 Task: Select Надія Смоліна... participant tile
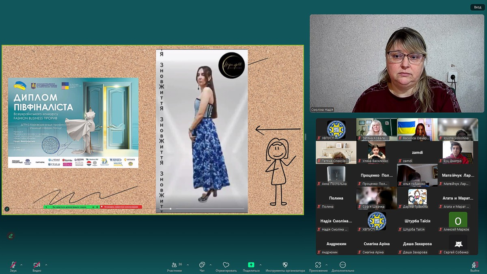[336, 221]
